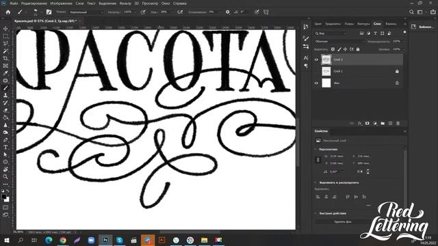This screenshot has width=438, height=246.
Task: Select the Frame tool
Action: tap(5, 66)
